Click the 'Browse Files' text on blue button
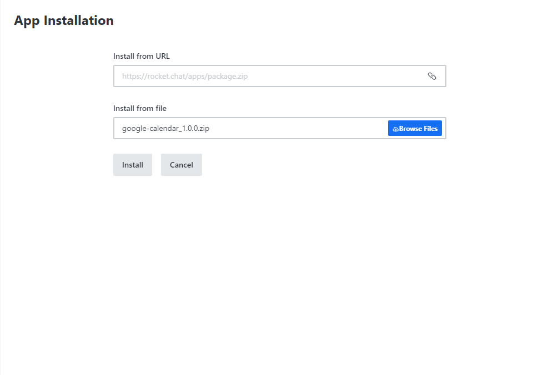The width and height of the screenshot is (553, 375). pos(418,129)
